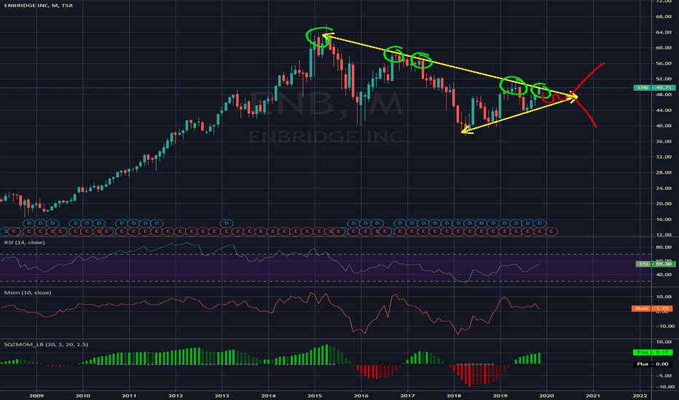The image size is (679, 400).
Task: Select the RSI (14, close) indicator legend
Action: tap(24, 243)
